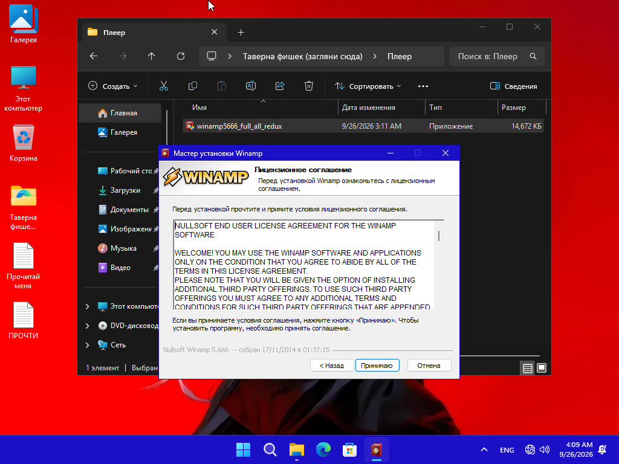Open Музыка in Explorer sidebar

120,248
